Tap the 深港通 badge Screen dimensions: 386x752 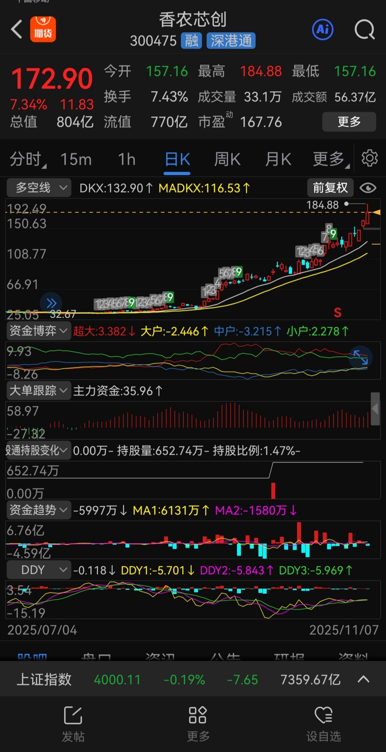[x=231, y=41]
